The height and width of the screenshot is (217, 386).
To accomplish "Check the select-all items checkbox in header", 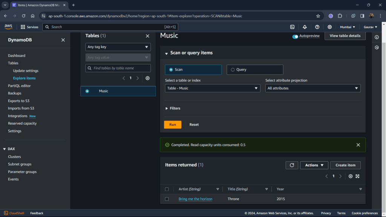I will 167,189.
